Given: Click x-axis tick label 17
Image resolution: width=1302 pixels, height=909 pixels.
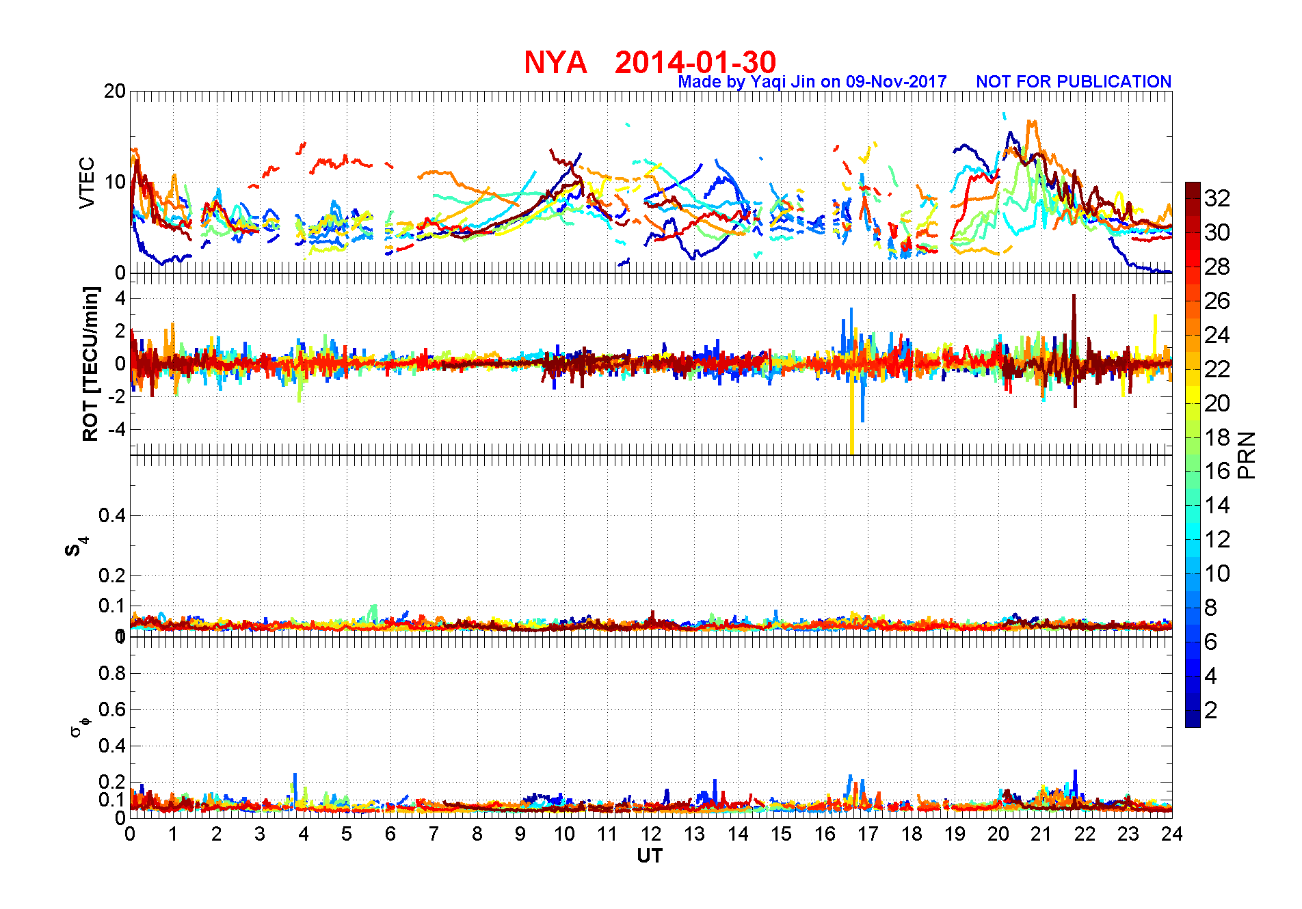Looking at the screenshot, I should [868, 834].
